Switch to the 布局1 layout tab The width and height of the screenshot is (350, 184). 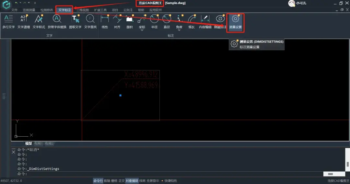38,143
